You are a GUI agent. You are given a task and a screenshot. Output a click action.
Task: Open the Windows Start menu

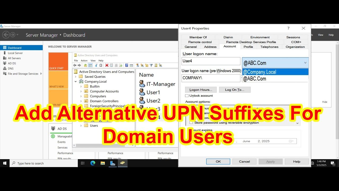pos(5,163)
